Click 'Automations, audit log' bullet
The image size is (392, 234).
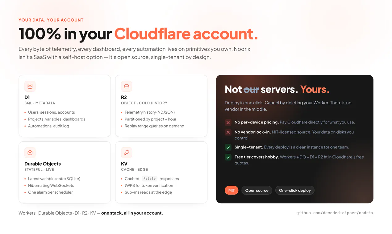pos(48,126)
